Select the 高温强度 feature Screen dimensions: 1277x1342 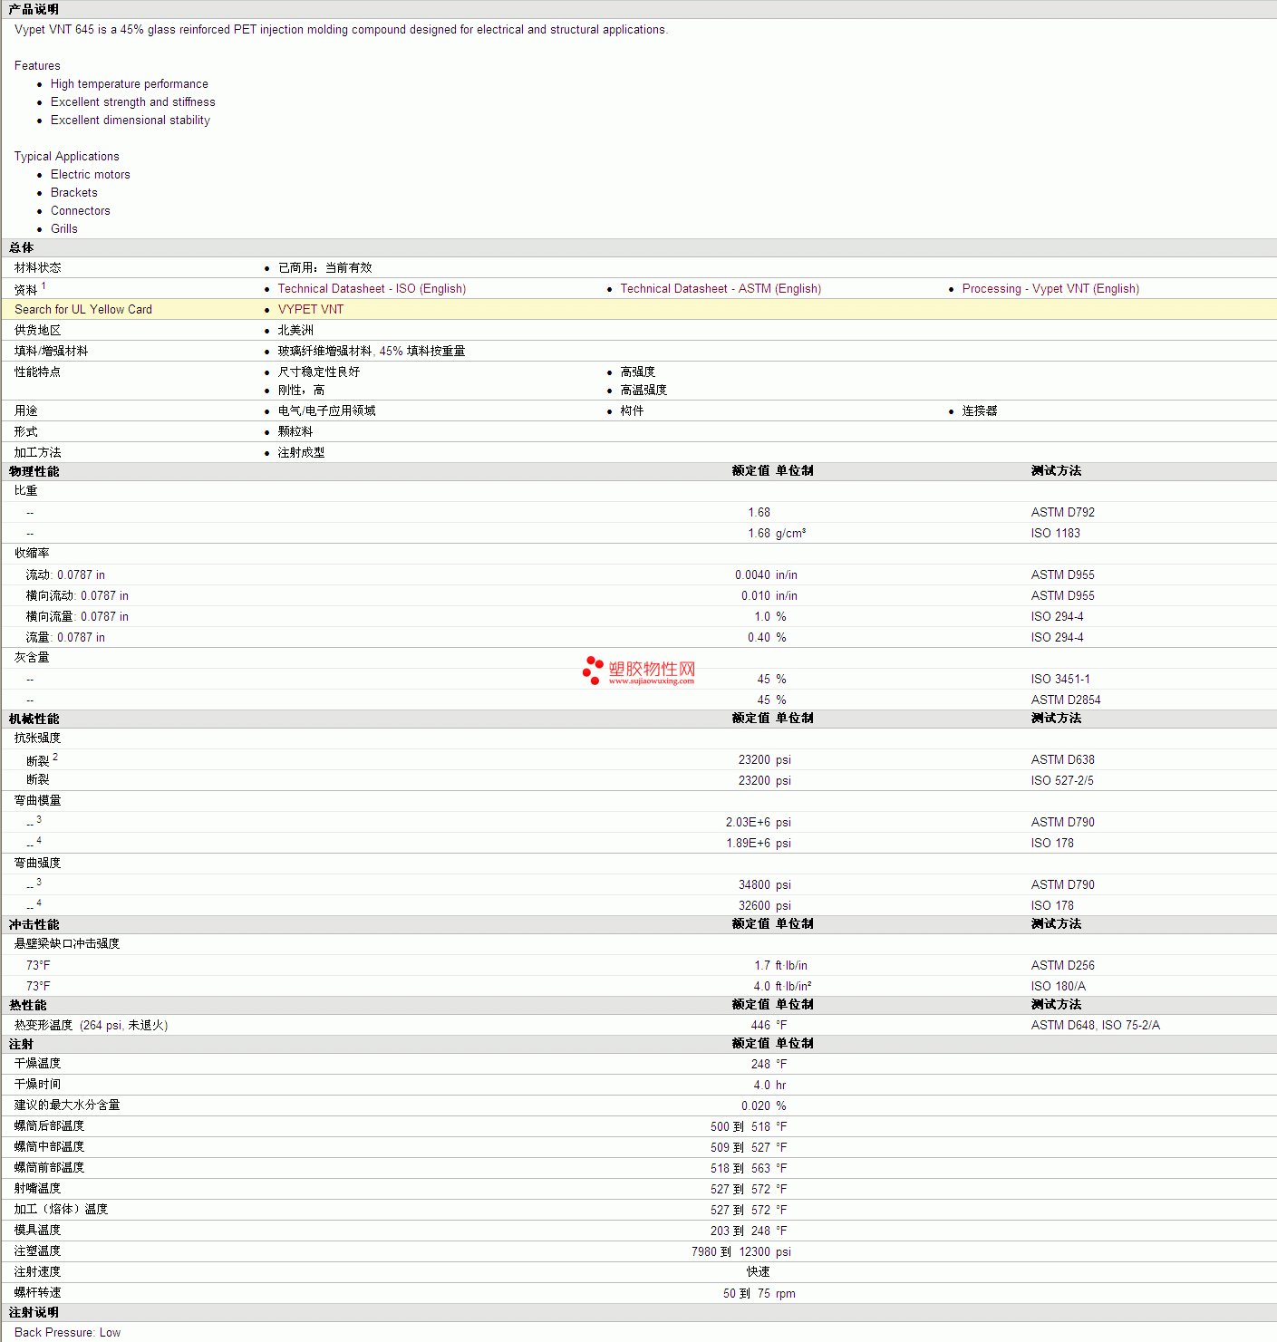pyautogui.click(x=643, y=391)
